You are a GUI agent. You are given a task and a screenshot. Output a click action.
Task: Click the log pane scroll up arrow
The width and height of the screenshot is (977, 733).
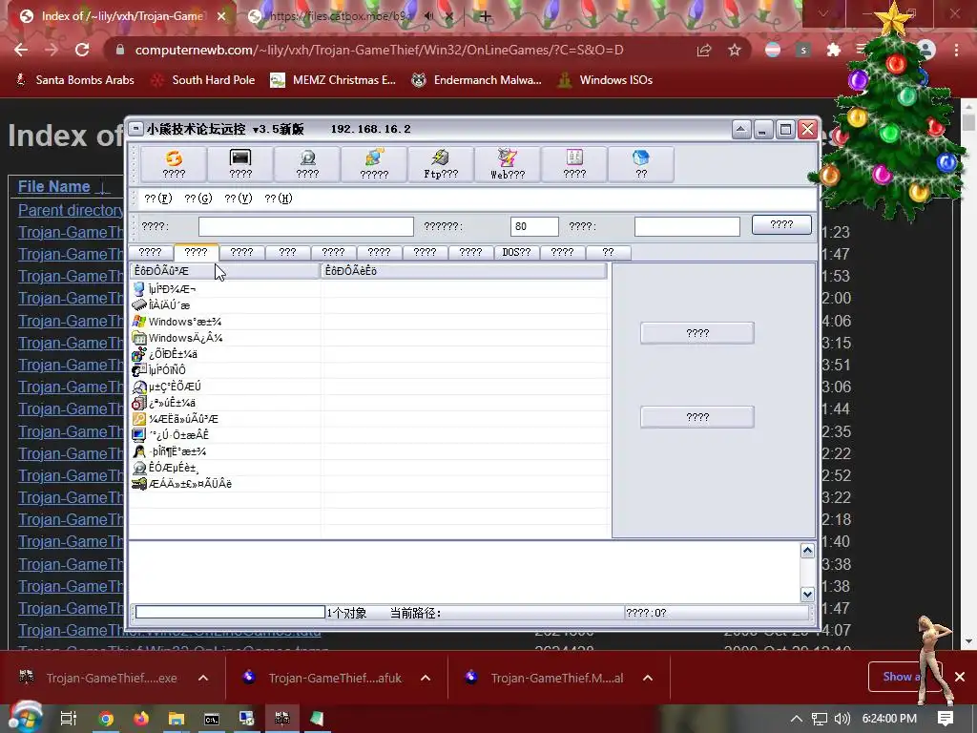(x=807, y=551)
